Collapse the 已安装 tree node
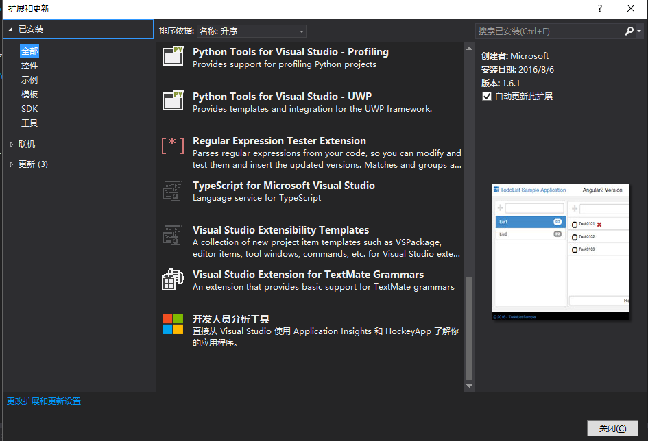The height and width of the screenshot is (441, 648). pos(10,29)
